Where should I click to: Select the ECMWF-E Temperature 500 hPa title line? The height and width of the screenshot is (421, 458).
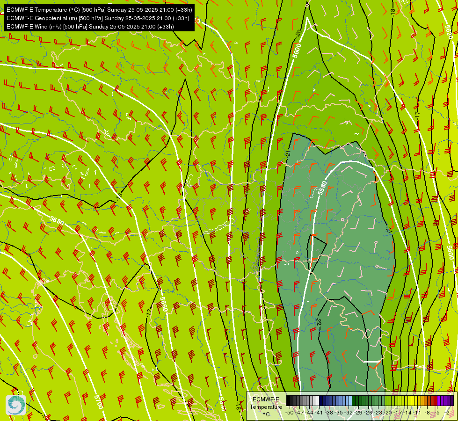tap(99, 10)
